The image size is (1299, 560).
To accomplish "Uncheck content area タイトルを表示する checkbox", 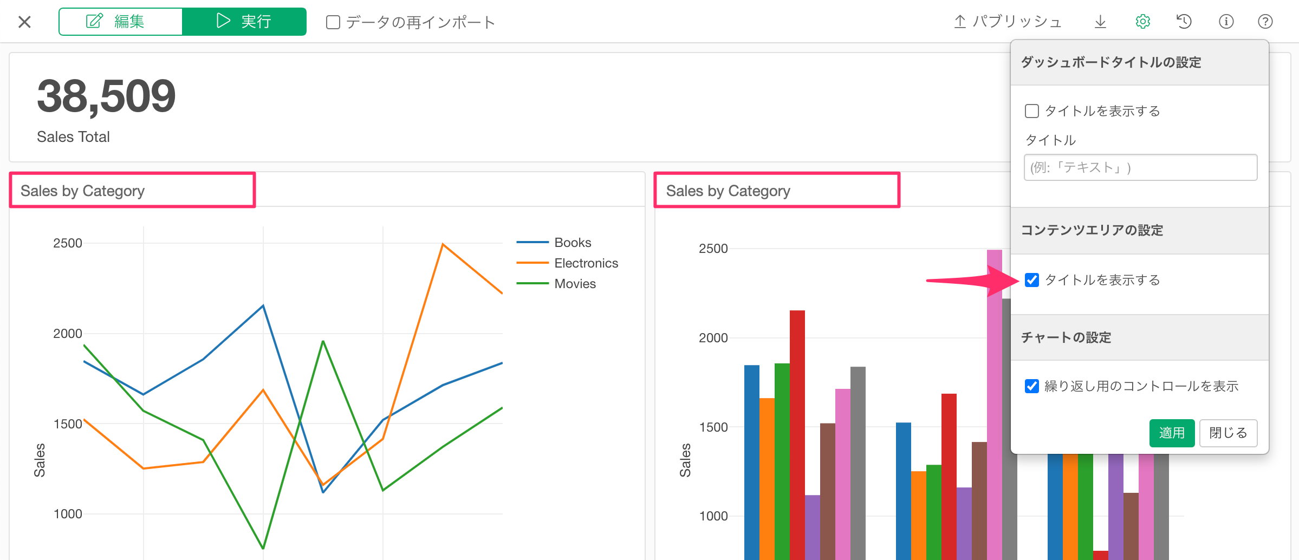I will (x=1032, y=280).
